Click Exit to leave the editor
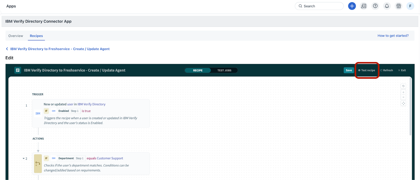Image resolution: width=420 pixels, height=180 pixels. (402, 70)
